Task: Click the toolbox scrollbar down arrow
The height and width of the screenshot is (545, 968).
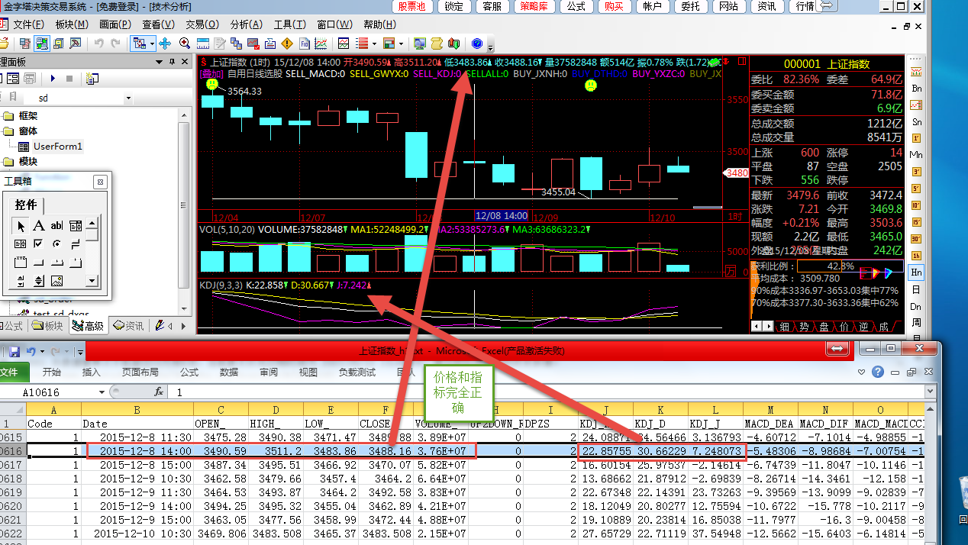Action: coord(92,281)
